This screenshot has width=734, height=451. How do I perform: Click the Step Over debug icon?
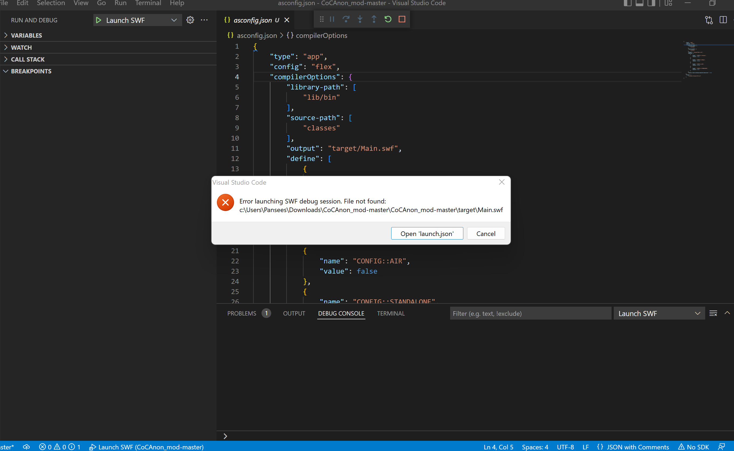tap(346, 19)
